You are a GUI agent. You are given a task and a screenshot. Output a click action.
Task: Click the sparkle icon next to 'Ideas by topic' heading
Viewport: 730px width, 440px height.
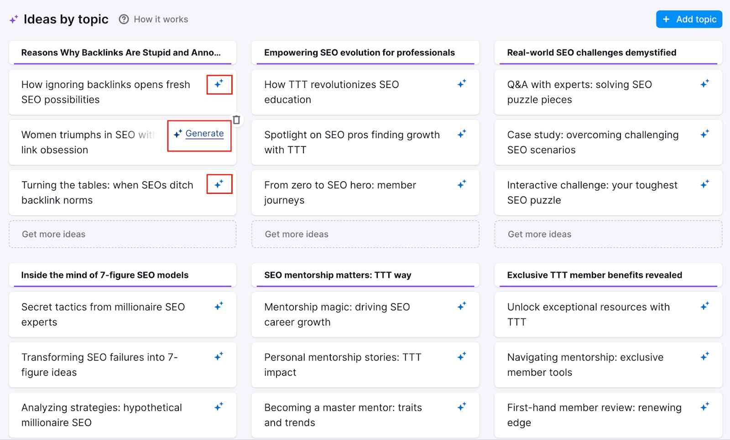(13, 19)
